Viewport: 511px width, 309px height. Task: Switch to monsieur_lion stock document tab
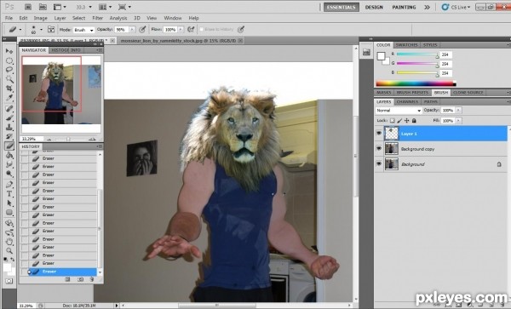(x=178, y=41)
